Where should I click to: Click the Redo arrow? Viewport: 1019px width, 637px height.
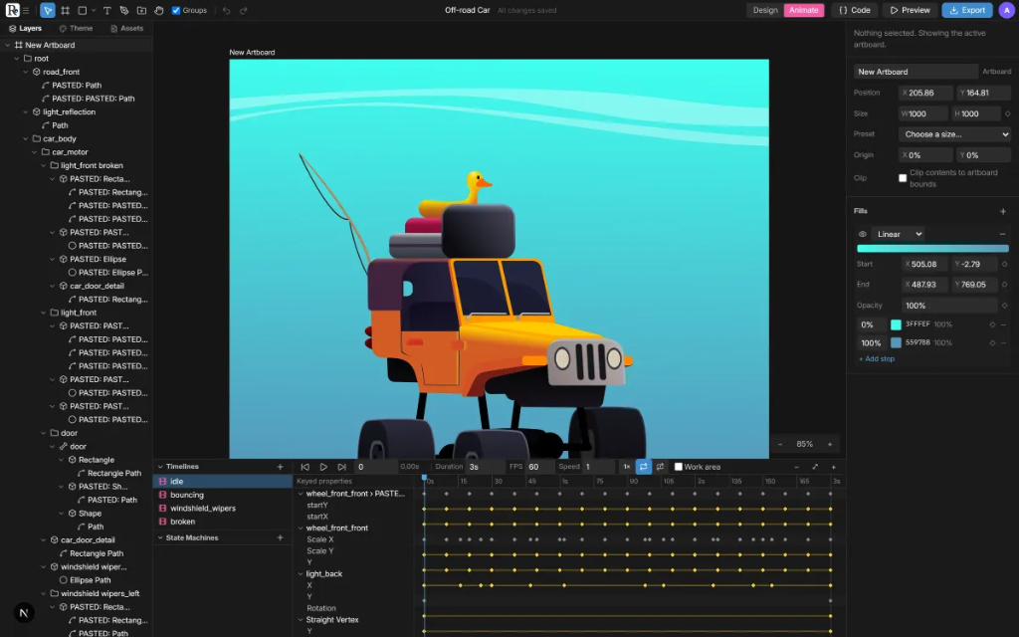pos(243,10)
